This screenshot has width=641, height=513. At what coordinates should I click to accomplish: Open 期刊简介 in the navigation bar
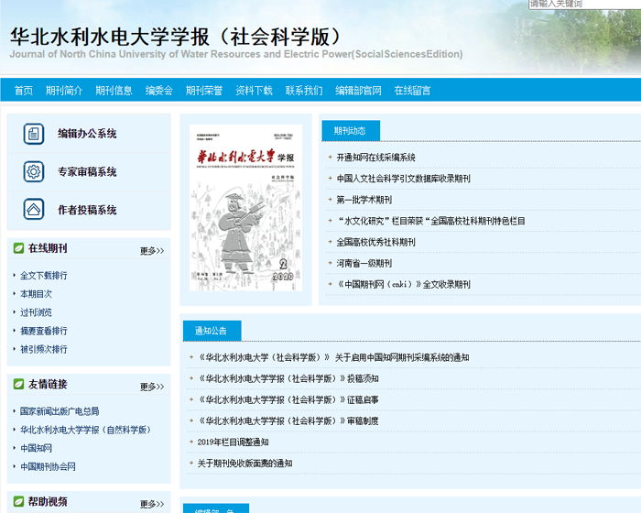point(64,91)
